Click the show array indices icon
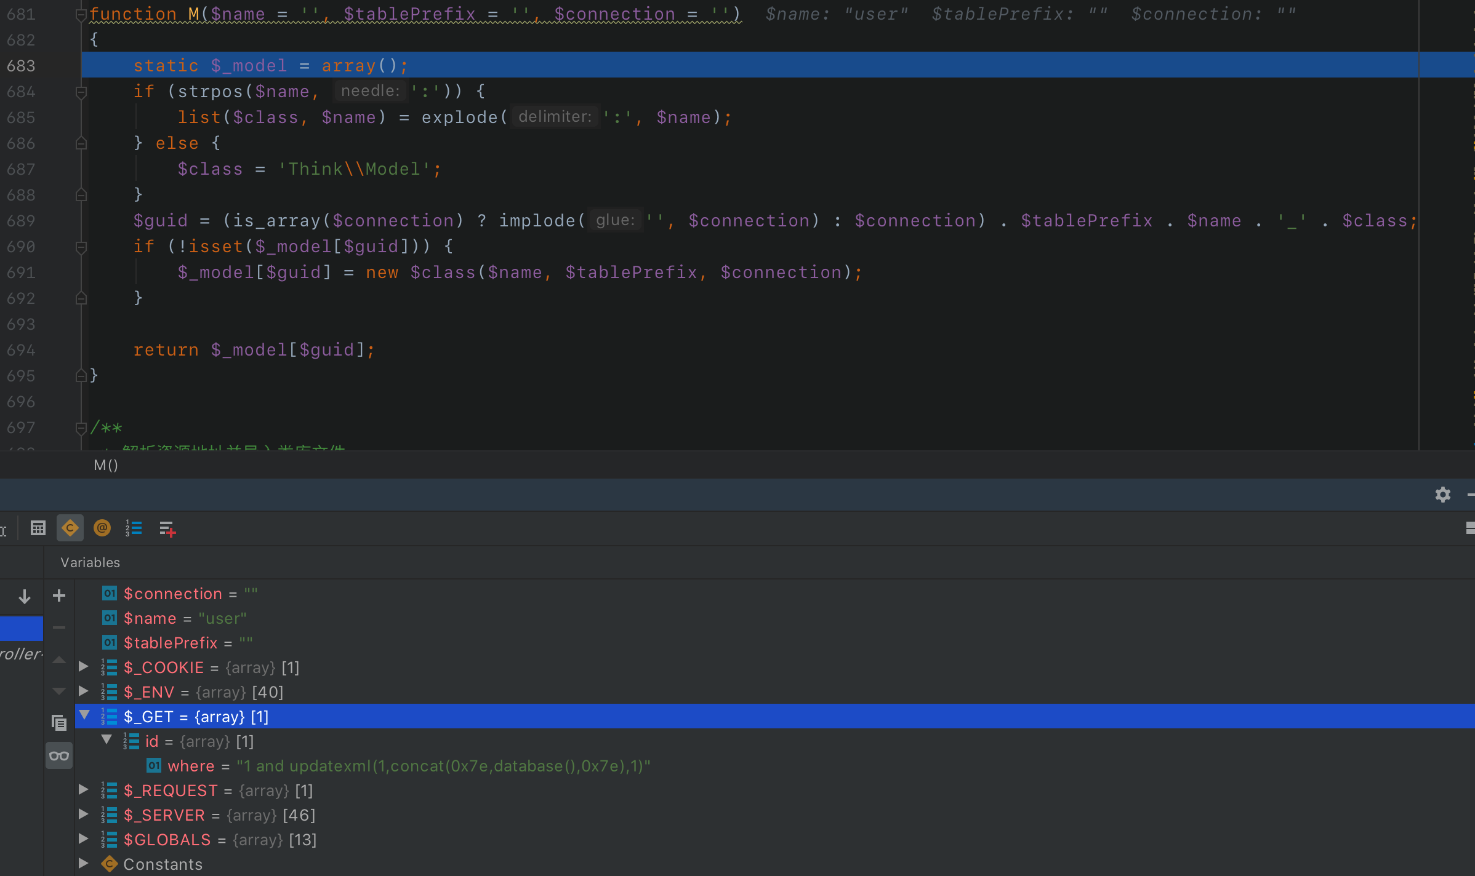 (133, 528)
